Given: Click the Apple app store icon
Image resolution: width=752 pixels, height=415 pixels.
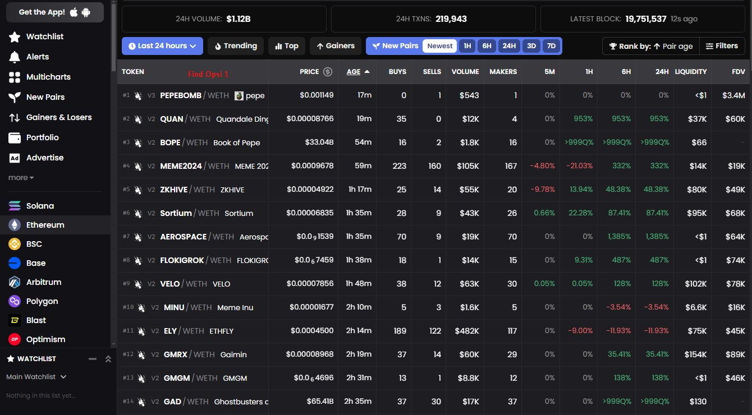Looking at the screenshot, I should click(74, 12).
